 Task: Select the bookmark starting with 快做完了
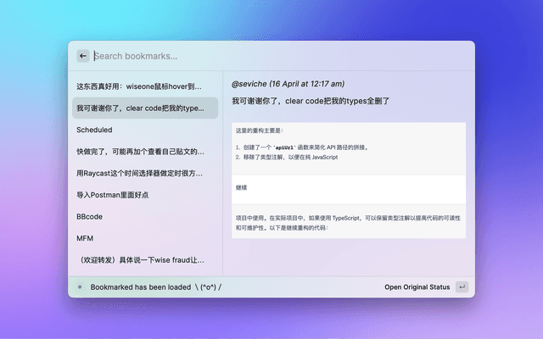coord(141,152)
